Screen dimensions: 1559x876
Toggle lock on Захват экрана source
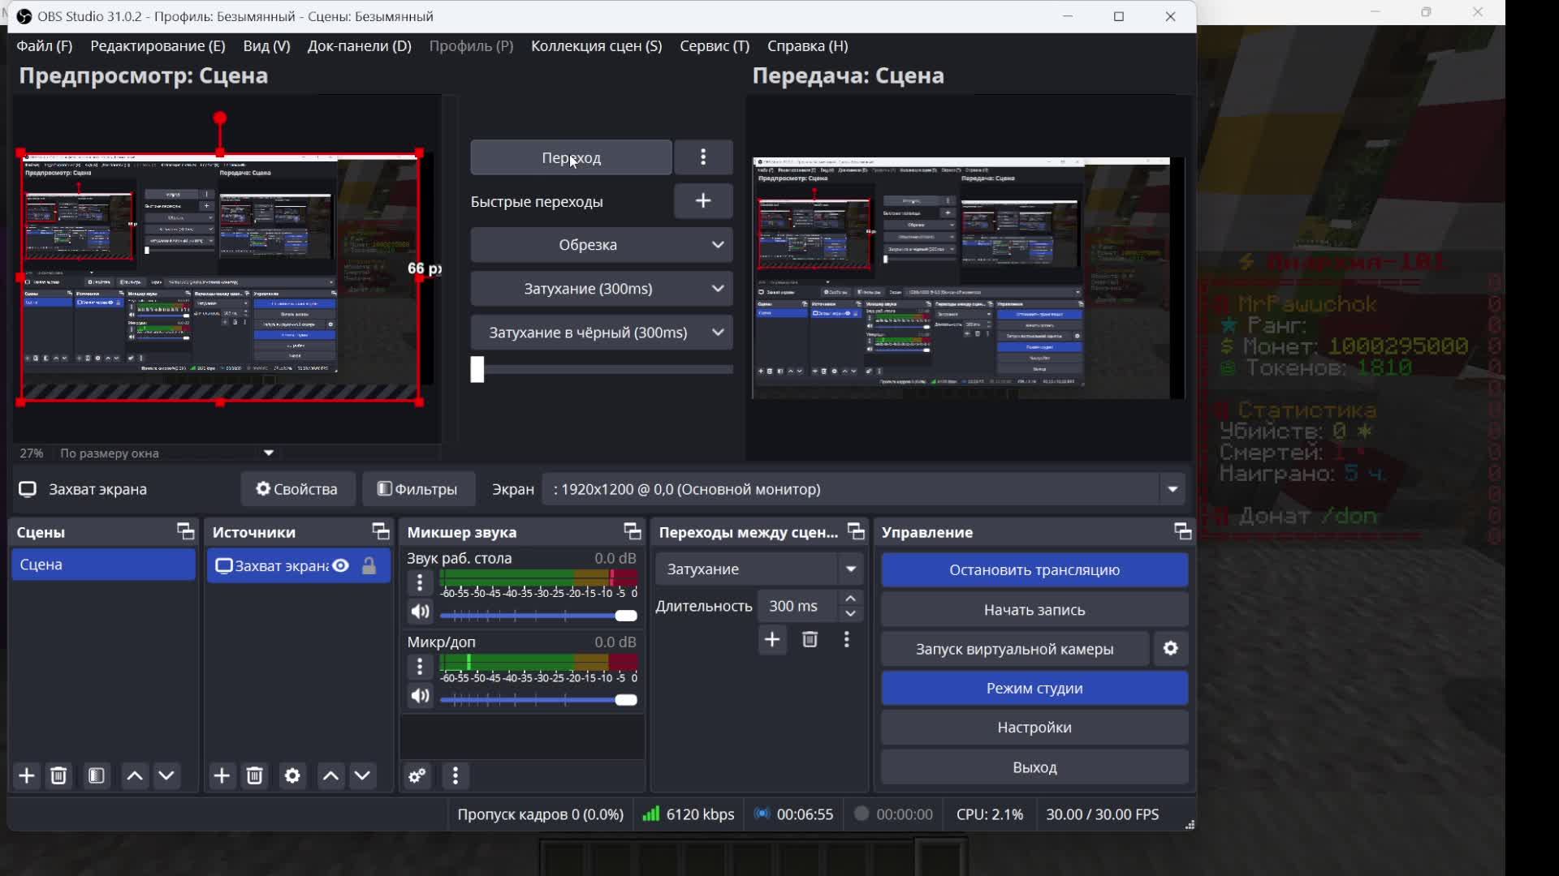pos(369,566)
